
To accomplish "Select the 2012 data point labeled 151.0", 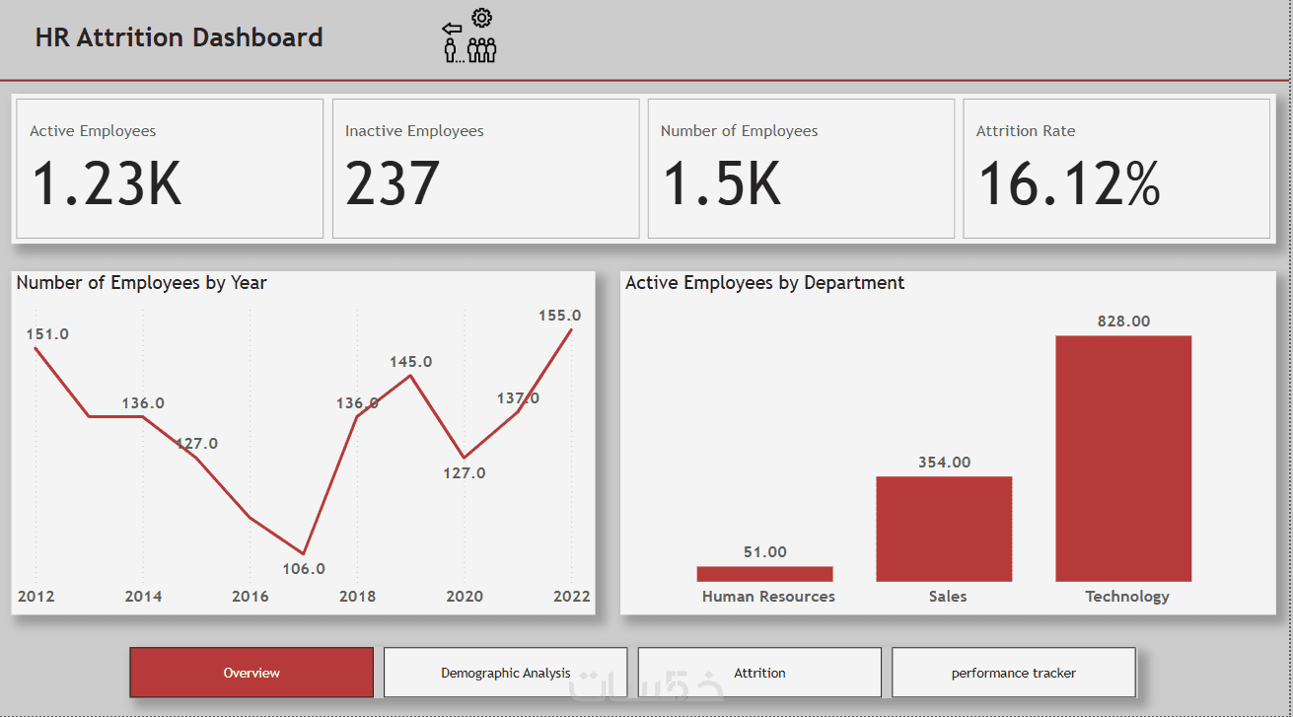I will pyautogui.click(x=36, y=347).
